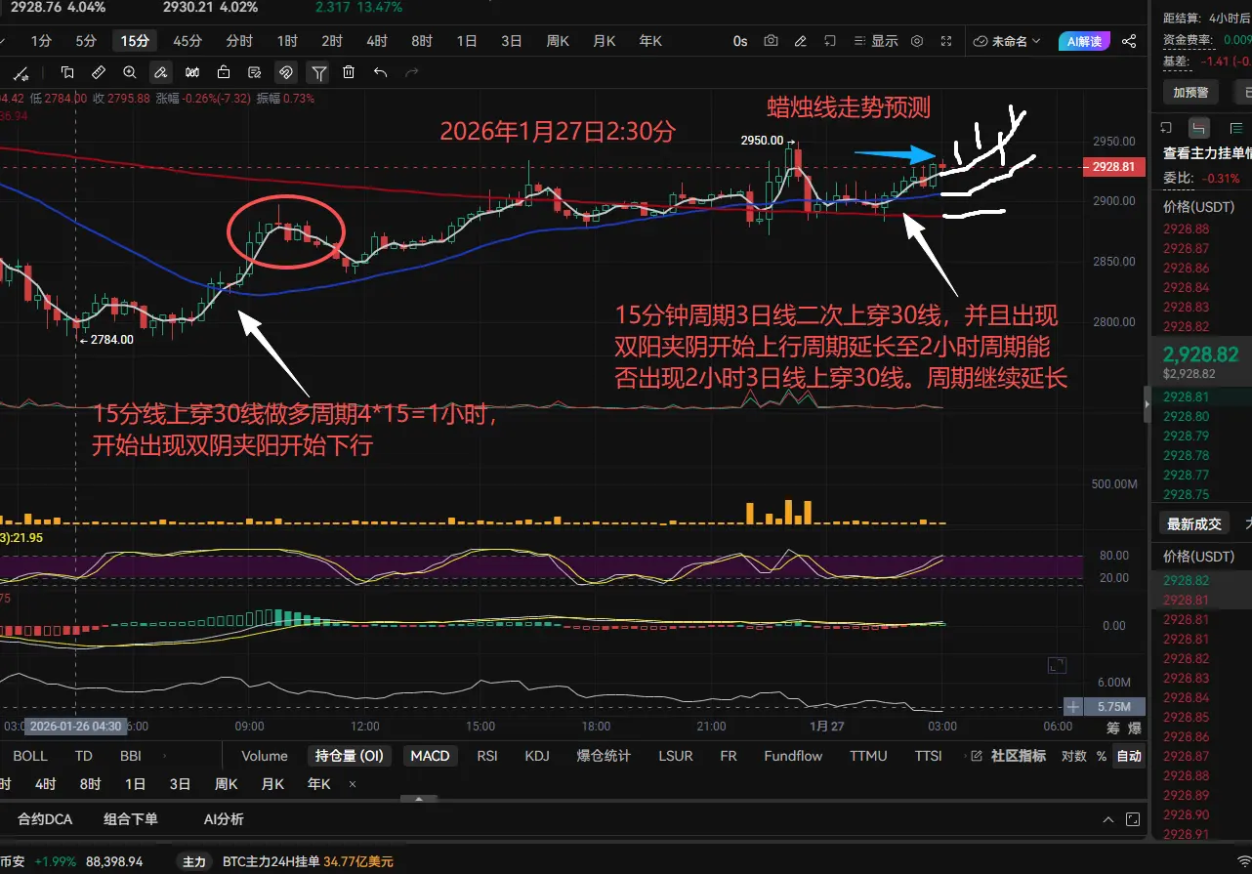Enable the 爆仓统计 liquidation indicator
The height and width of the screenshot is (874, 1252).
point(604,756)
